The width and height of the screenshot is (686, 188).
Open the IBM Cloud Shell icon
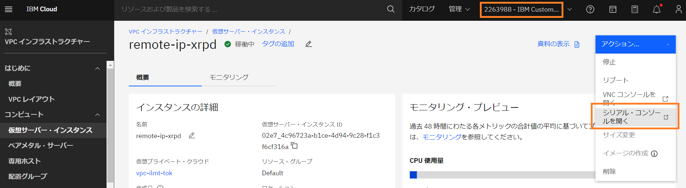point(613,9)
